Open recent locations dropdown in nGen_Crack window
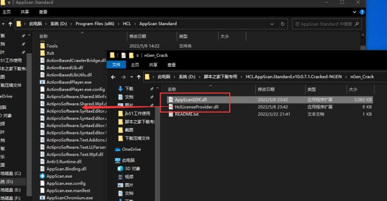 pos(132,77)
